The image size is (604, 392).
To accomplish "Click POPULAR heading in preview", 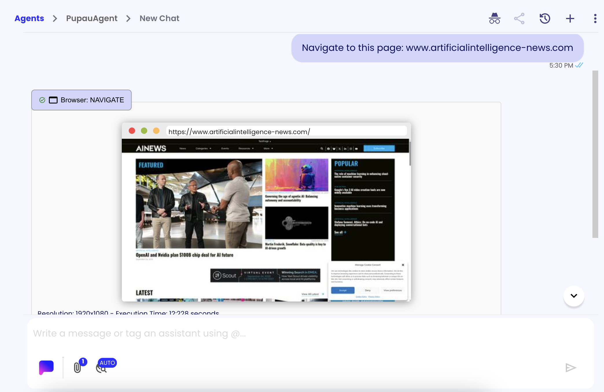I will point(346,164).
